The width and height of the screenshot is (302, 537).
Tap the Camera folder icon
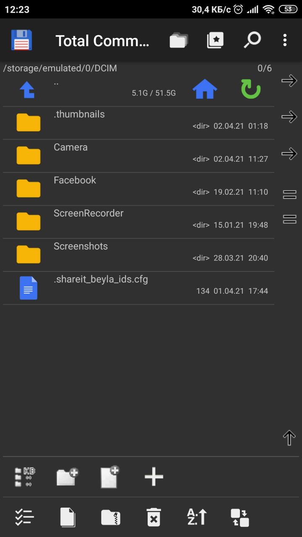29,155
